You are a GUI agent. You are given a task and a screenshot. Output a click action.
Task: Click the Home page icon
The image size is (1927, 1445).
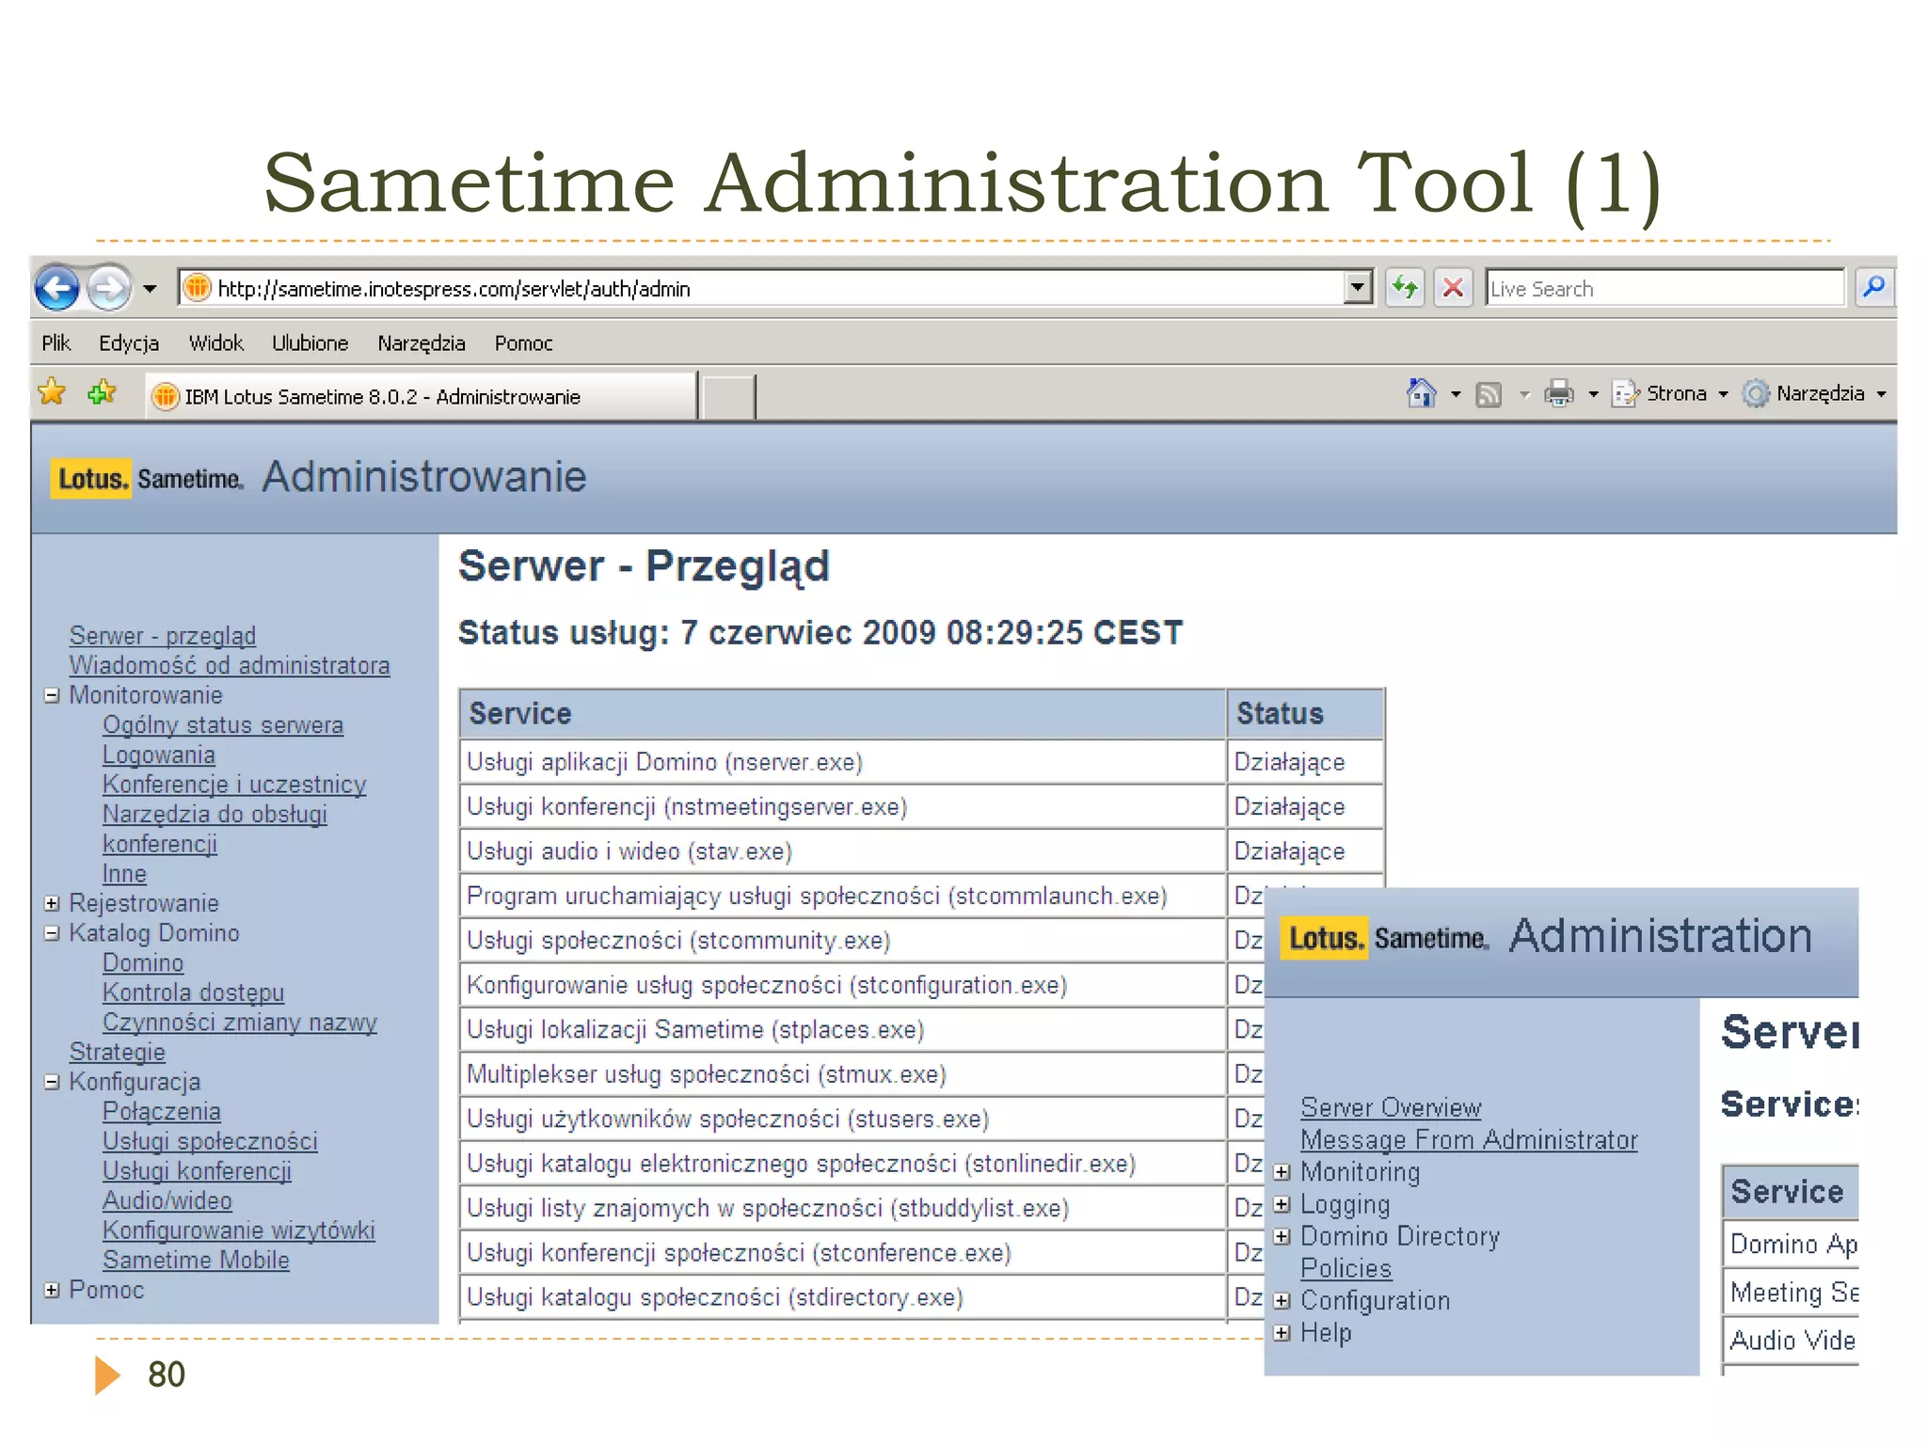click(1421, 393)
